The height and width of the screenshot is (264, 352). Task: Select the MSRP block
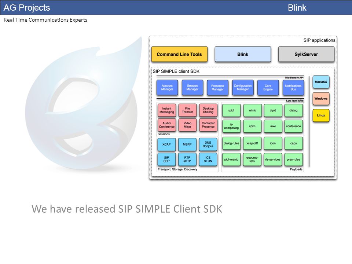click(187, 144)
